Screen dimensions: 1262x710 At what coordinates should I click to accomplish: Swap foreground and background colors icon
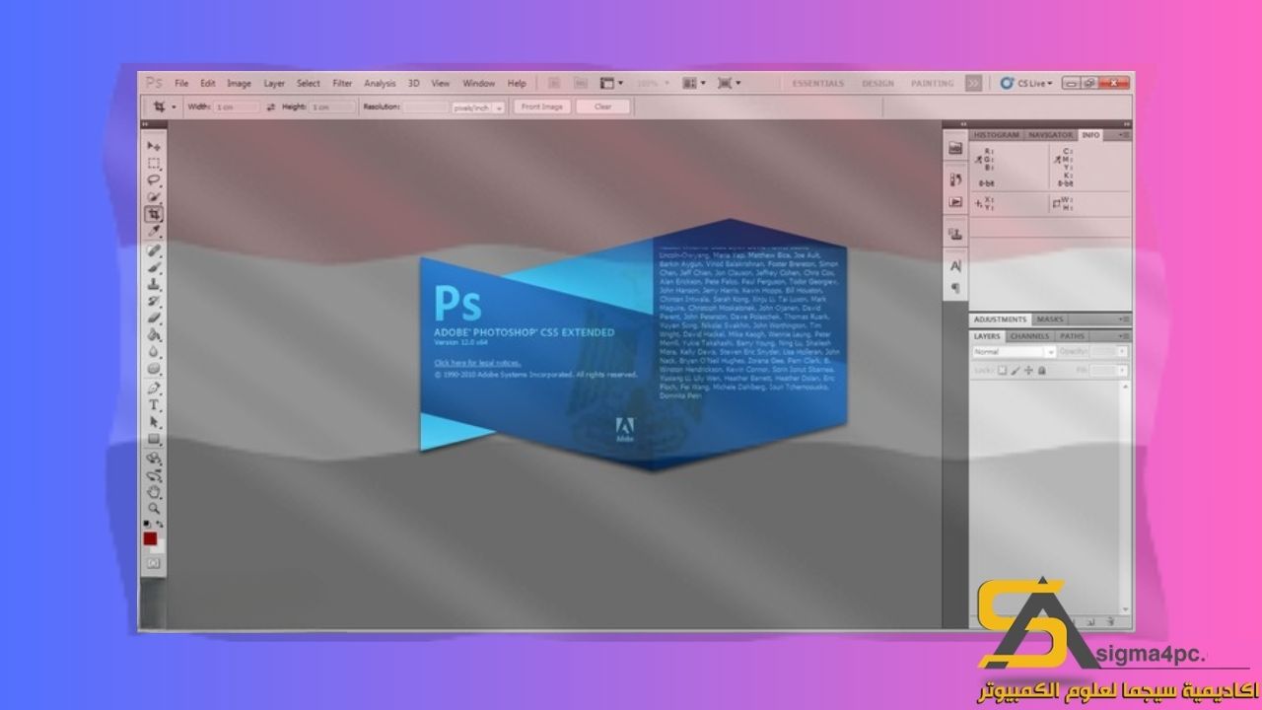click(x=160, y=524)
